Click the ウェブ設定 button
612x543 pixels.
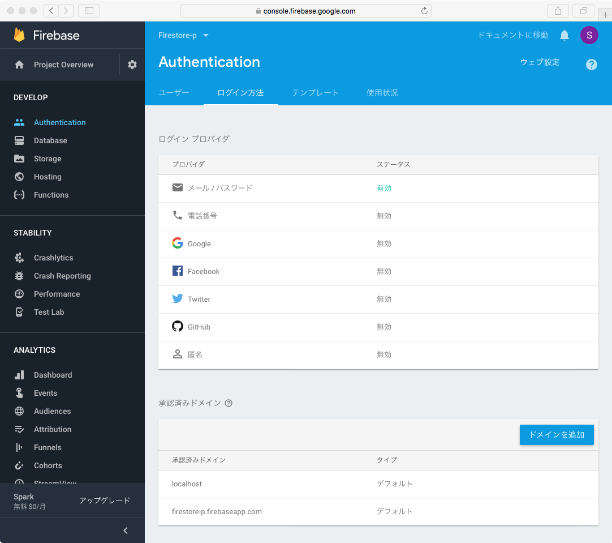[x=540, y=62]
